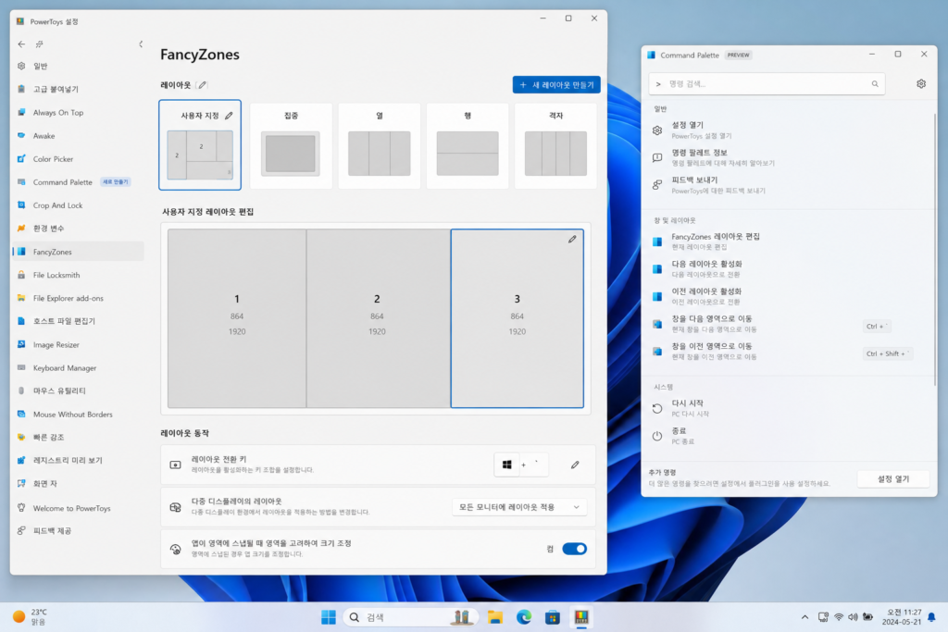The width and height of the screenshot is (948, 632).
Task: Select the 열 layout thumbnail
Action: (x=379, y=145)
